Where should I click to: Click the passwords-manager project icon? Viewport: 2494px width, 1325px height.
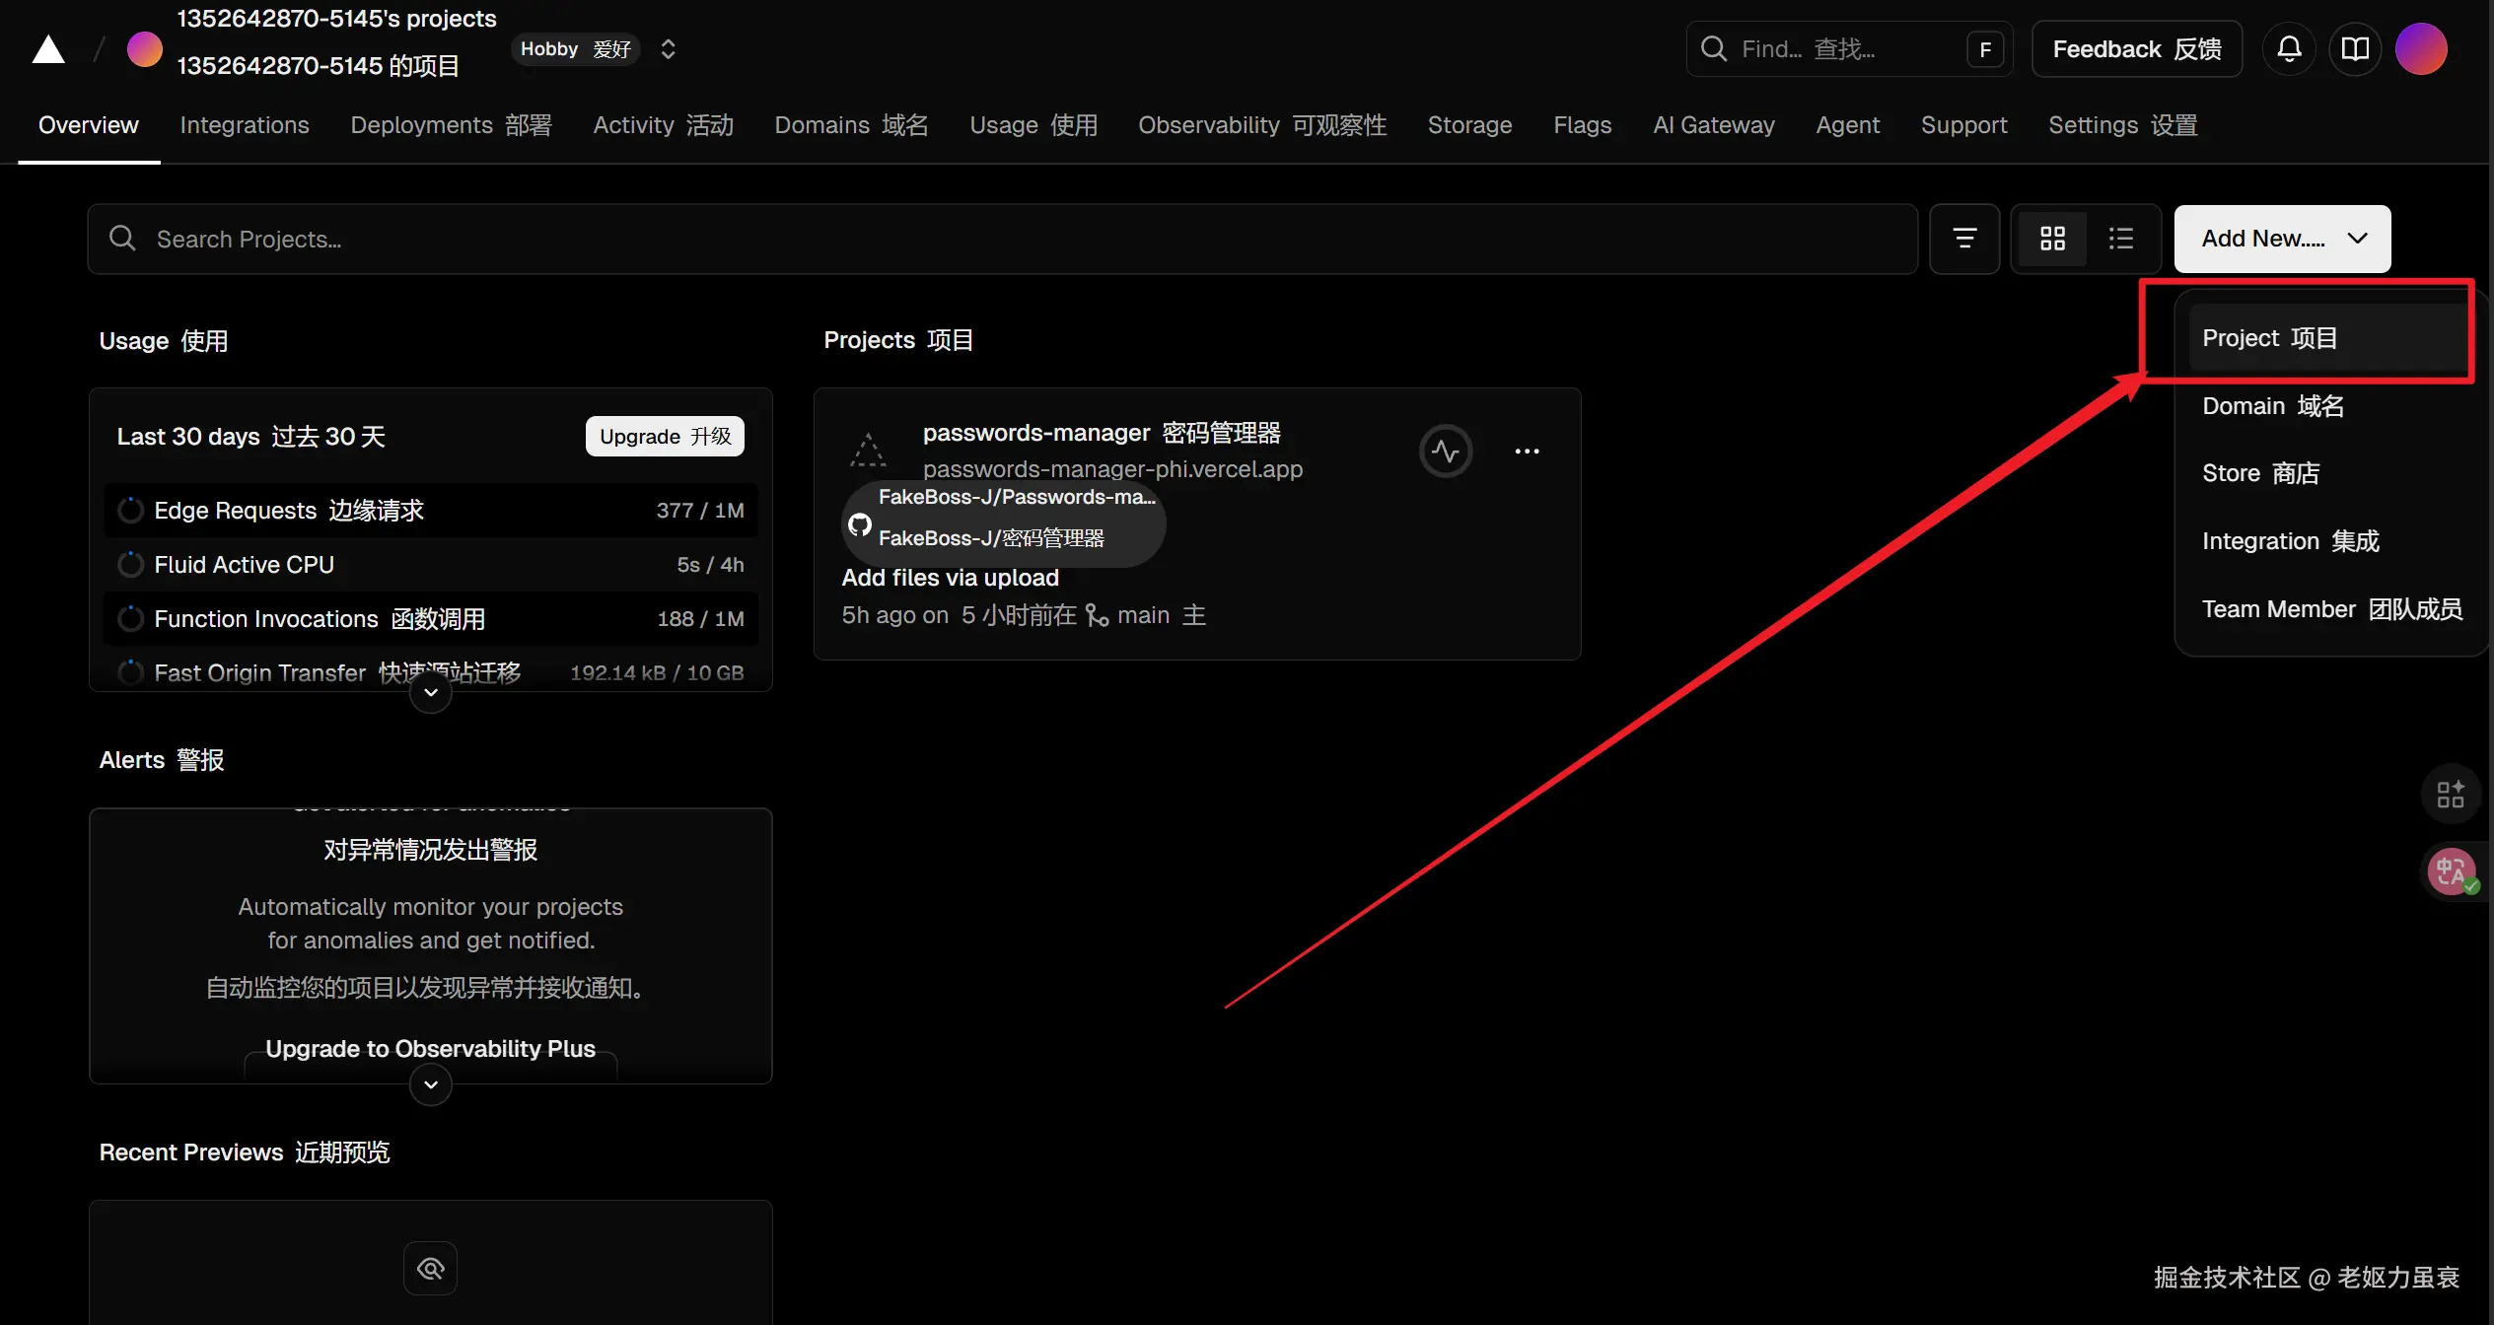tap(868, 451)
